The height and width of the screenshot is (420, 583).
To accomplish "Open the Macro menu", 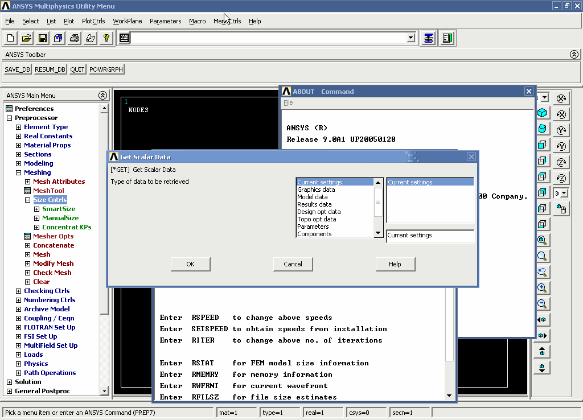I will tap(198, 21).
